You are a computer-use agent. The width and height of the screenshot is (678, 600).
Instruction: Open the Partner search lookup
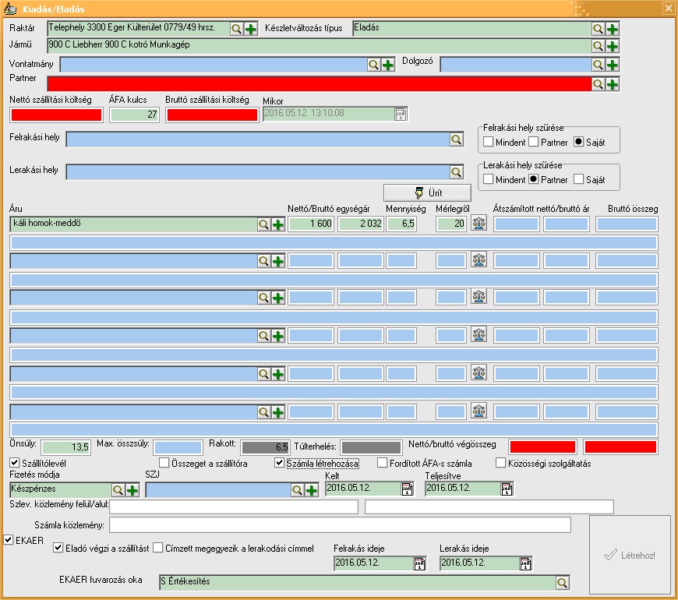pos(598,84)
